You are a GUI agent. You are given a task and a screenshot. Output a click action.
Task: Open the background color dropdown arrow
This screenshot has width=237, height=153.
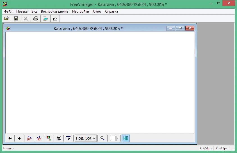pyautogui.click(x=118, y=138)
